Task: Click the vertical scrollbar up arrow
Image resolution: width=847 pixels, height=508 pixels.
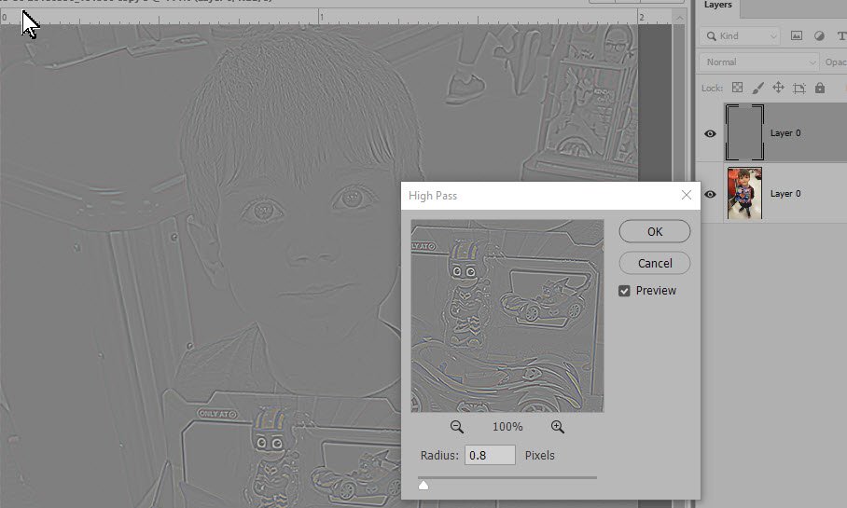Action: point(679,18)
